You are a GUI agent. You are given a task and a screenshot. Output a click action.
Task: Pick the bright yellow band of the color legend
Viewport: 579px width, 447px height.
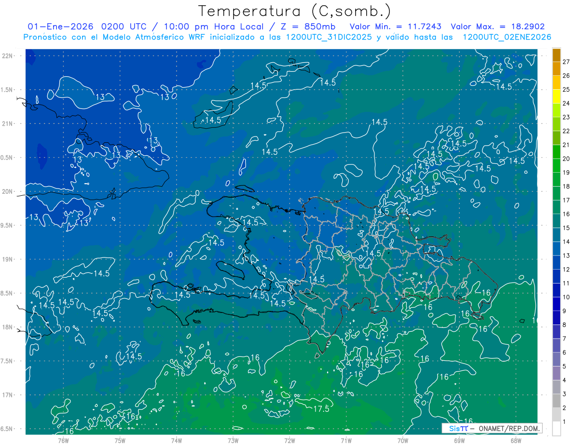tap(556, 96)
